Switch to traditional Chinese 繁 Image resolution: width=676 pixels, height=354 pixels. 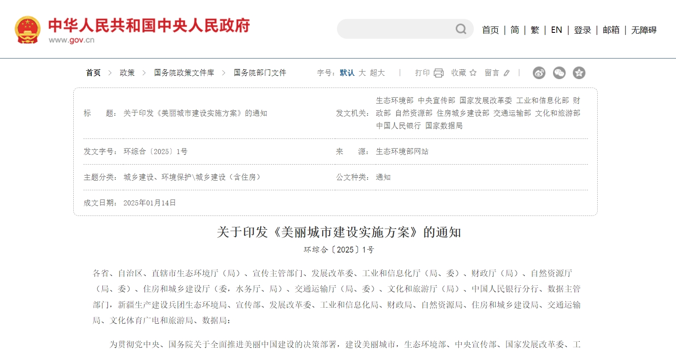point(535,30)
